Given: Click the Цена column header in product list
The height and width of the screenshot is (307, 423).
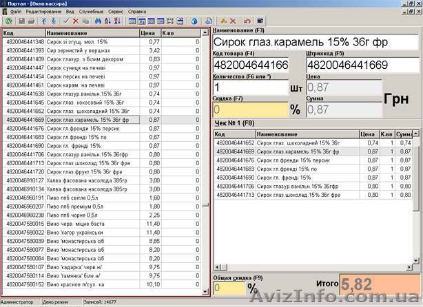Looking at the screenshot, I should pyautogui.click(x=147, y=33).
